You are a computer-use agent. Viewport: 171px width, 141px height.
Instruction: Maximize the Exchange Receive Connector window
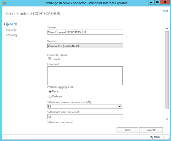coord(157,2)
